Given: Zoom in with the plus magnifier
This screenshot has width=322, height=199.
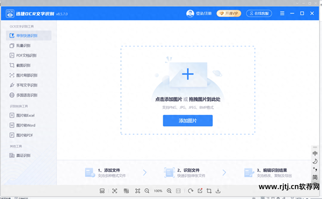Looking at the screenshot, I should pos(169,191).
